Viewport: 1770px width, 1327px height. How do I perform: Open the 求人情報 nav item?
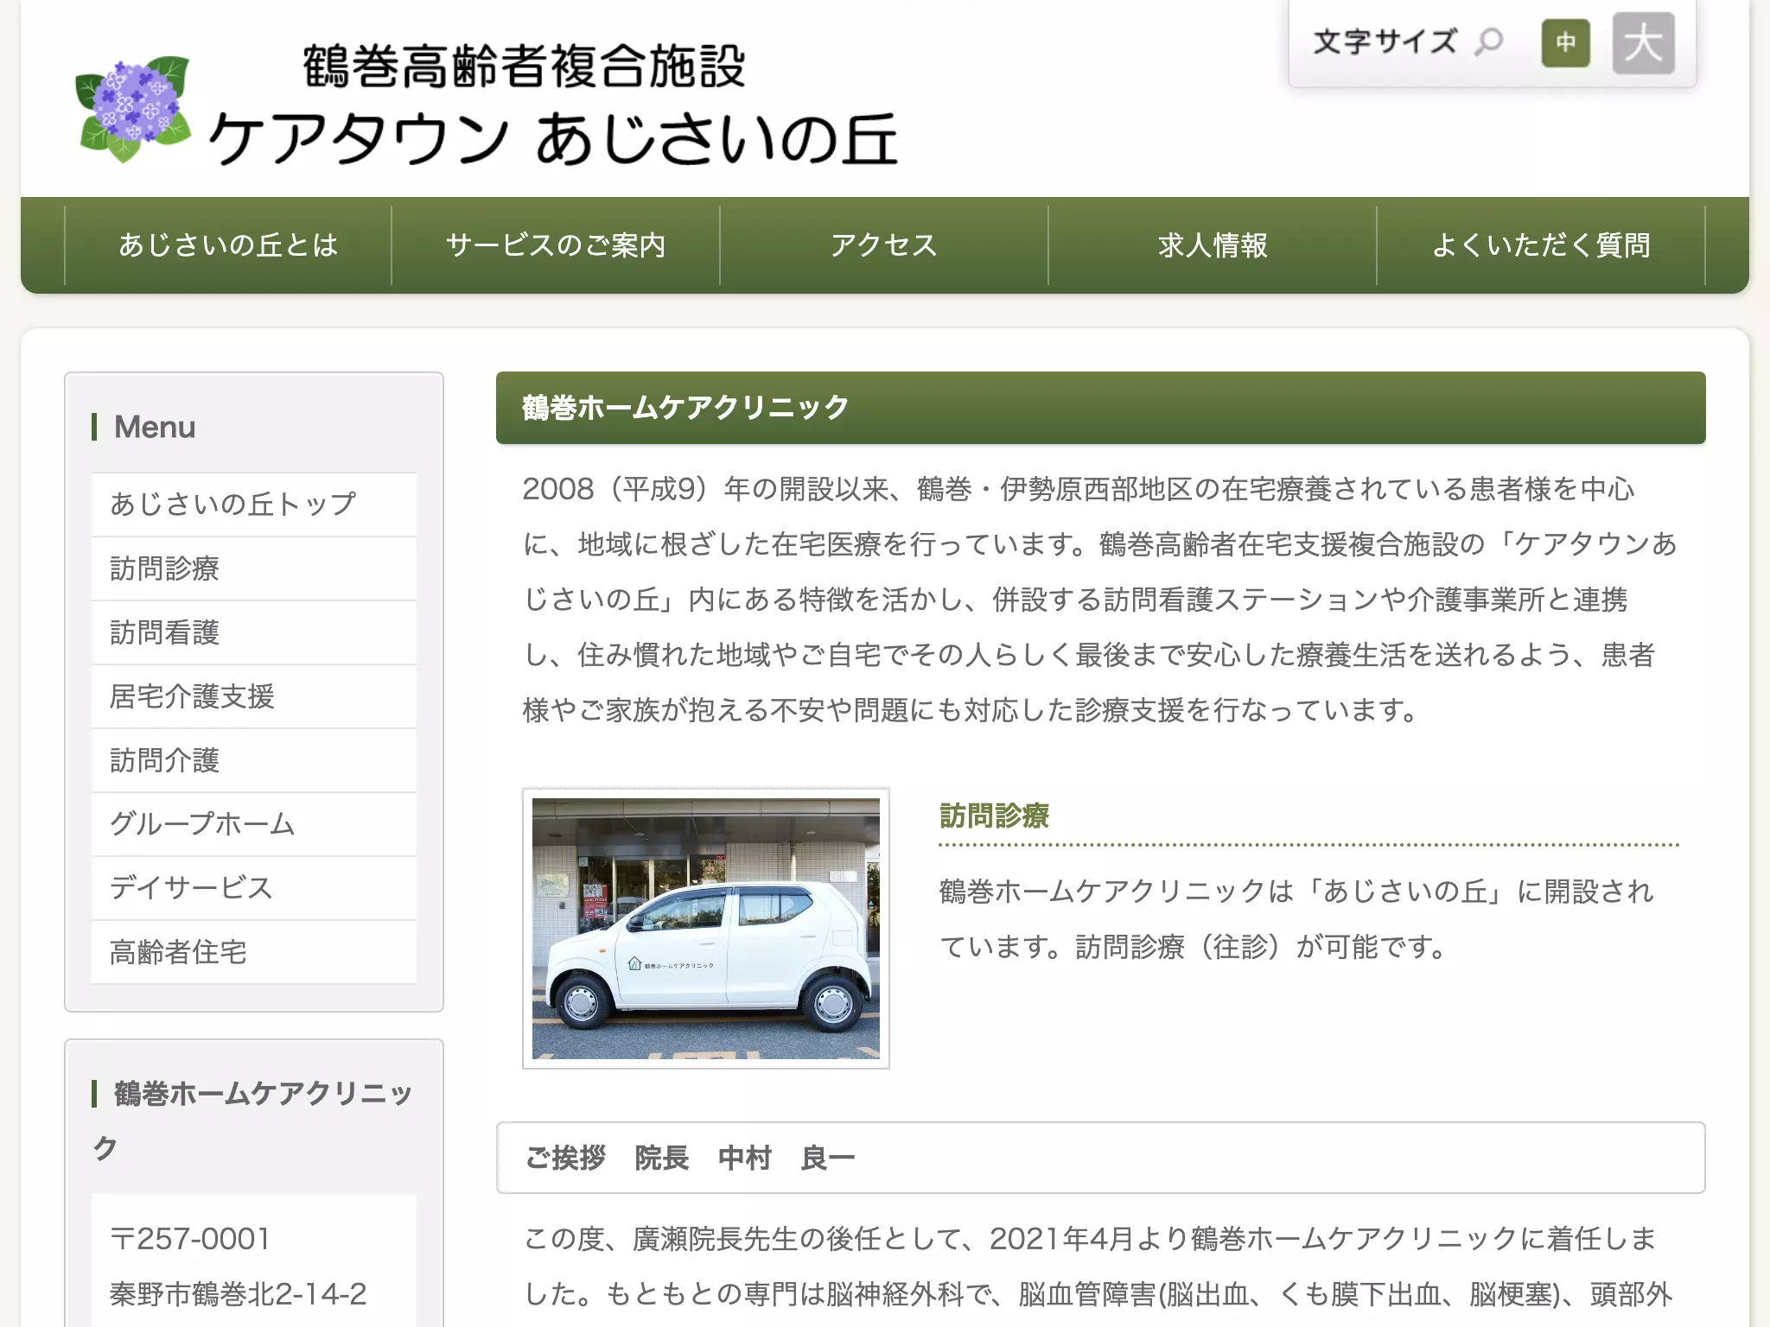[1213, 245]
